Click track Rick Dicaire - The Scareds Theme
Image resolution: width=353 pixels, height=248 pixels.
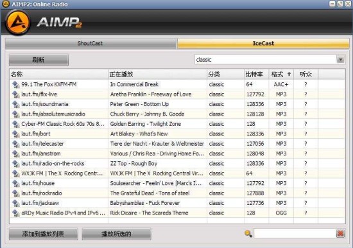pyautogui.click(x=149, y=213)
